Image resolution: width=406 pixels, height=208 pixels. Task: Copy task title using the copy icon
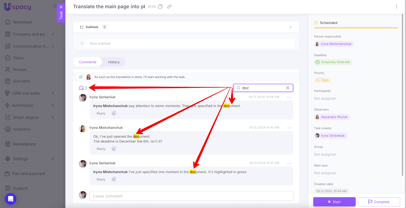pos(160,7)
